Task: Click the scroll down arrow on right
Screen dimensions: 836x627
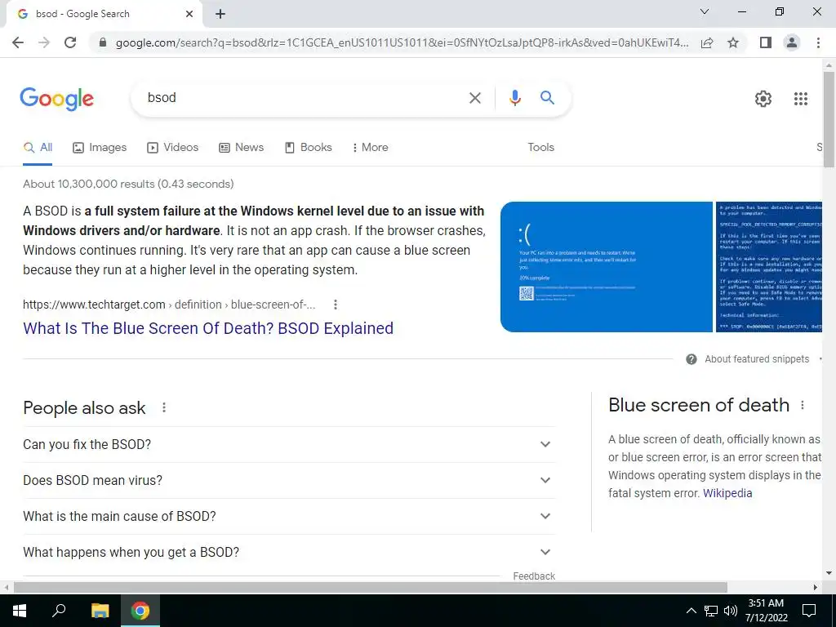Action: tap(829, 574)
